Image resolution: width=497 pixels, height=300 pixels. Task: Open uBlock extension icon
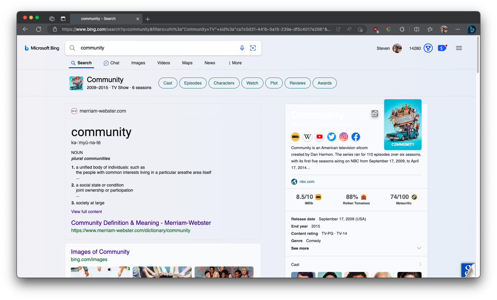pyautogui.click(x=376, y=30)
